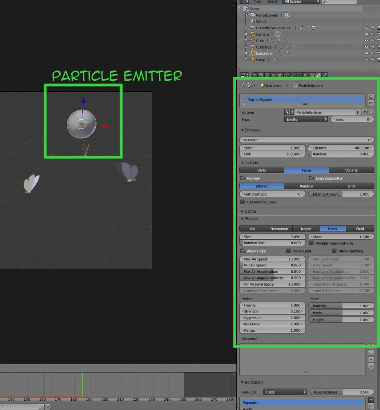Select the Modifiers wrench icon in properties header
This screenshot has height=410, width=380.
[293, 75]
